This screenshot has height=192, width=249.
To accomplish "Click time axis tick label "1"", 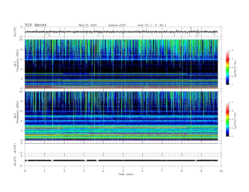I will pos(44,171).
